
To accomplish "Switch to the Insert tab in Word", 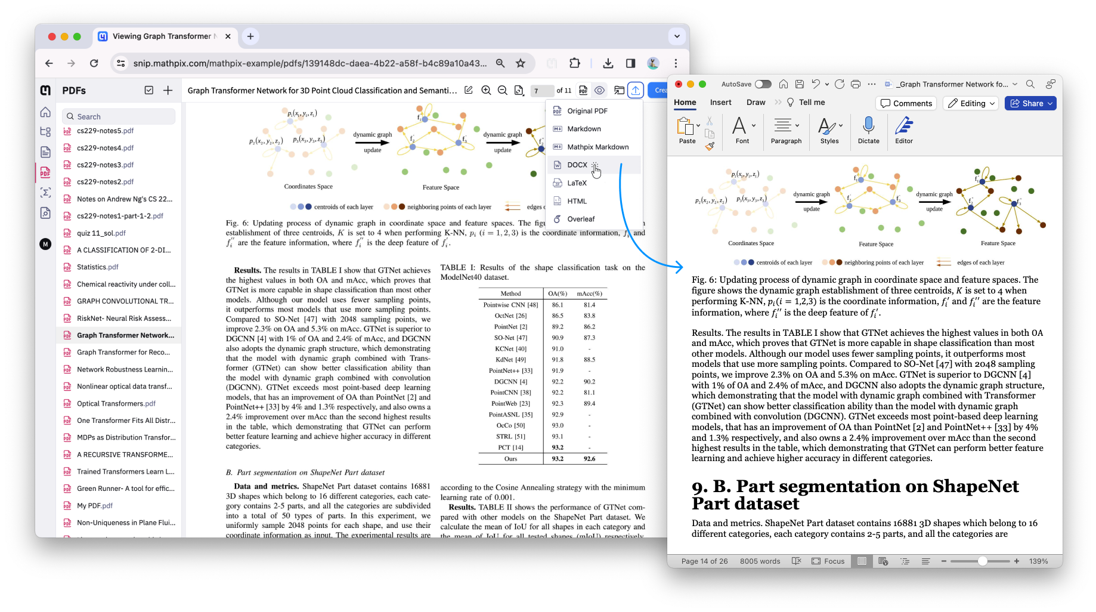I will 720,102.
